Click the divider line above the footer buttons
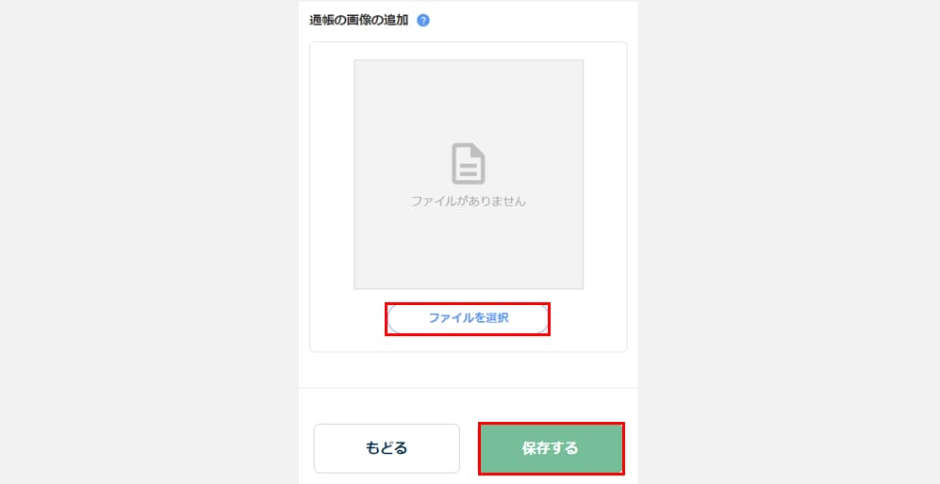Viewport: 940px width, 484px height. click(x=469, y=388)
